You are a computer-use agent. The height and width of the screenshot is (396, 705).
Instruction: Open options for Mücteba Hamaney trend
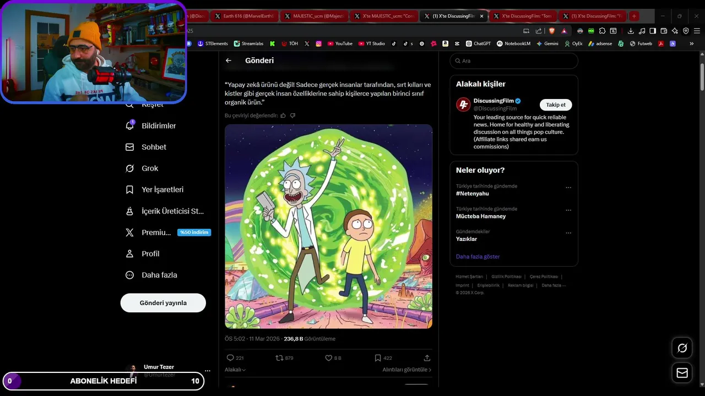pos(568,210)
